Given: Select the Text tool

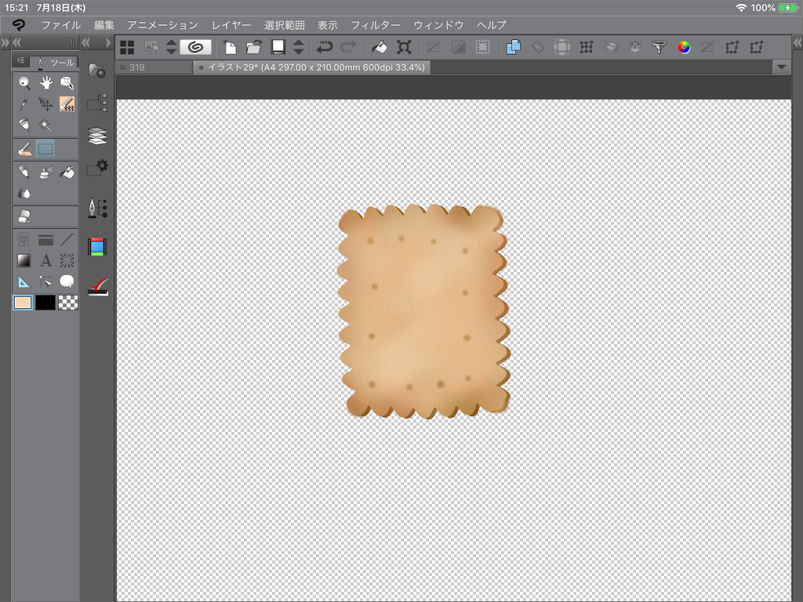Looking at the screenshot, I should (x=45, y=260).
